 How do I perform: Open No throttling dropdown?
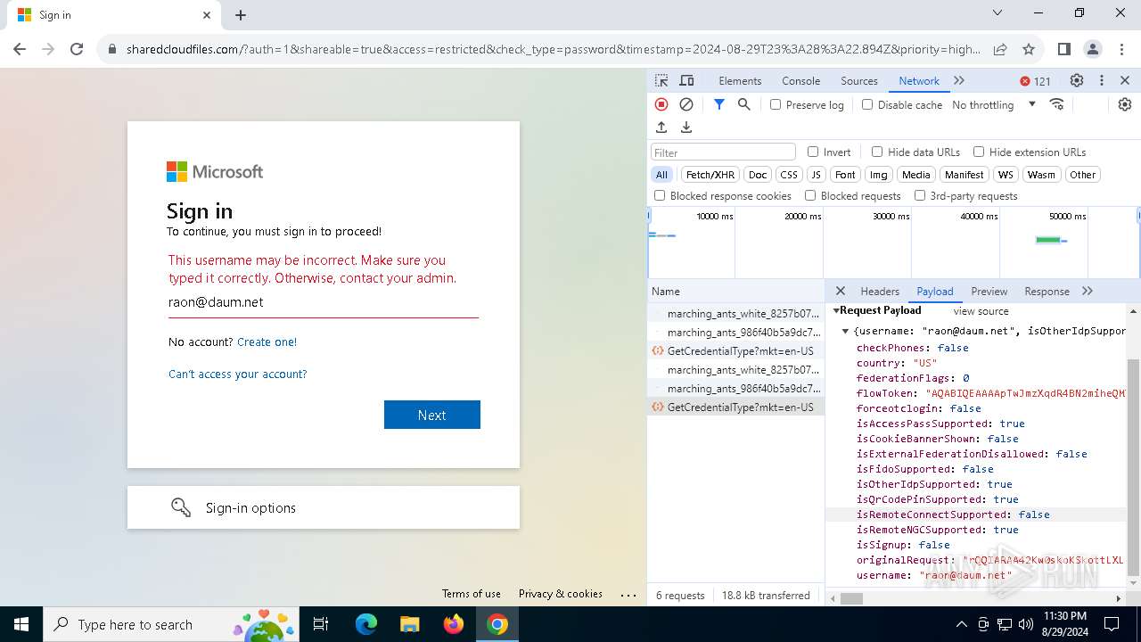(x=994, y=104)
